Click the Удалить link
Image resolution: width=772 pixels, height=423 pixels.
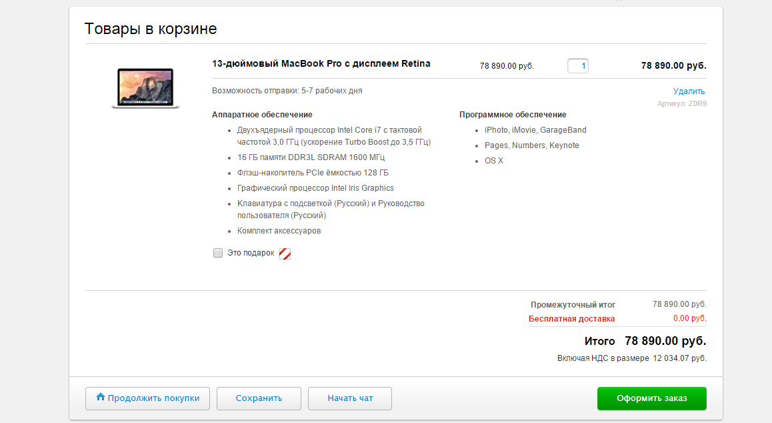689,91
